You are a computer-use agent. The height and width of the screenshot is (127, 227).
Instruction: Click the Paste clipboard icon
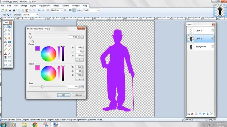27,10
